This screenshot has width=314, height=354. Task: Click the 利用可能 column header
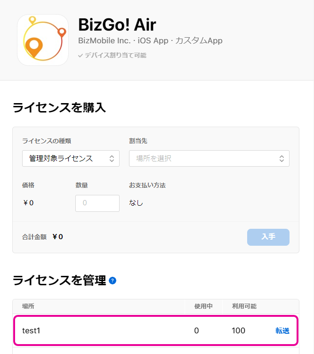[244, 306]
